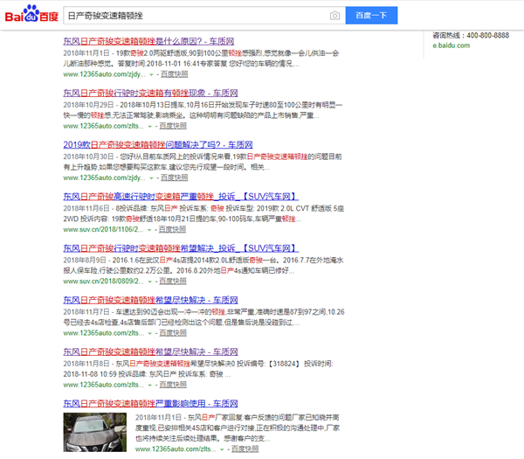Image resolution: width=524 pixels, height=459 pixels.
Task: Click URL www.12365auto.com/zlts... under 有顿挫现象 result
Action: click(x=104, y=126)
